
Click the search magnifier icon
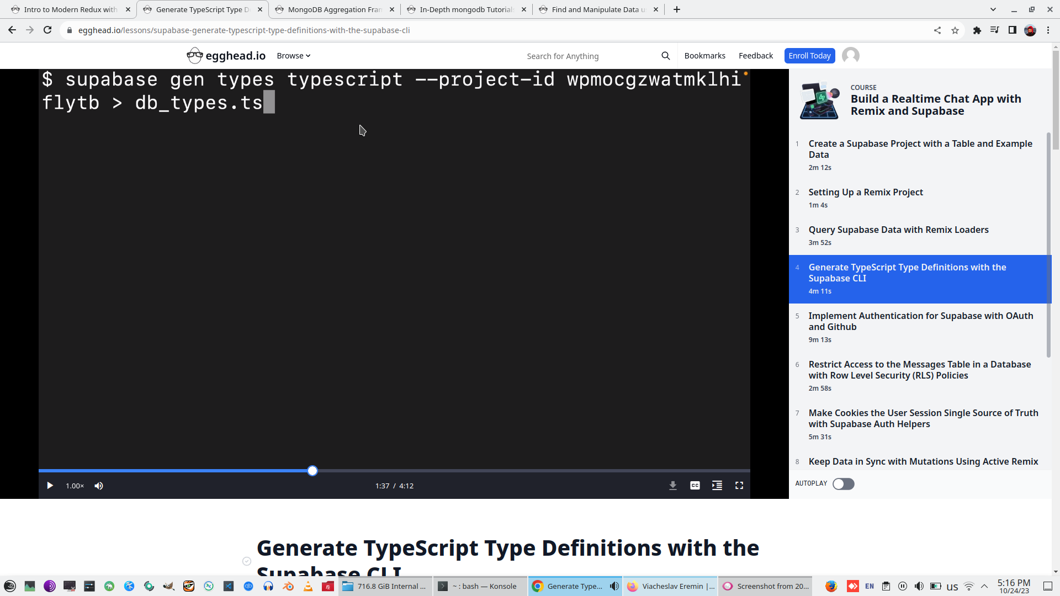(x=665, y=56)
